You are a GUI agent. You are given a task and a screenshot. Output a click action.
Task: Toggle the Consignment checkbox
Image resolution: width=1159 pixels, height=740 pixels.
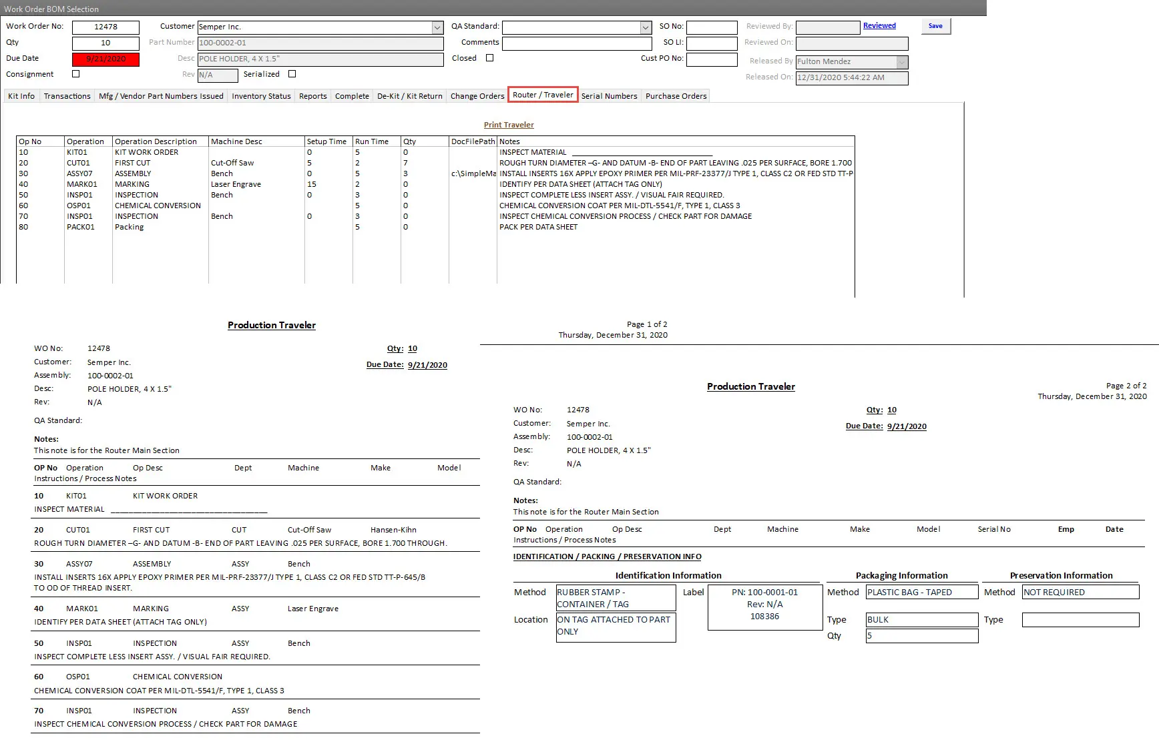click(75, 74)
